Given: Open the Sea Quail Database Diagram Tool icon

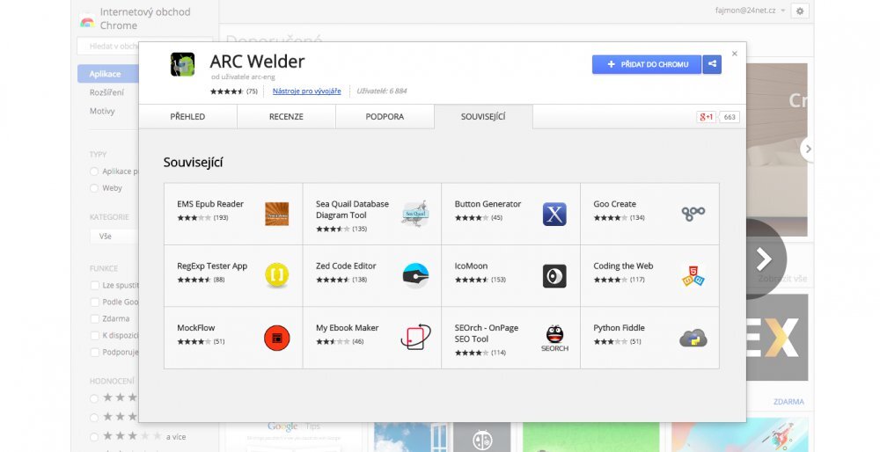Looking at the screenshot, I should (414, 214).
